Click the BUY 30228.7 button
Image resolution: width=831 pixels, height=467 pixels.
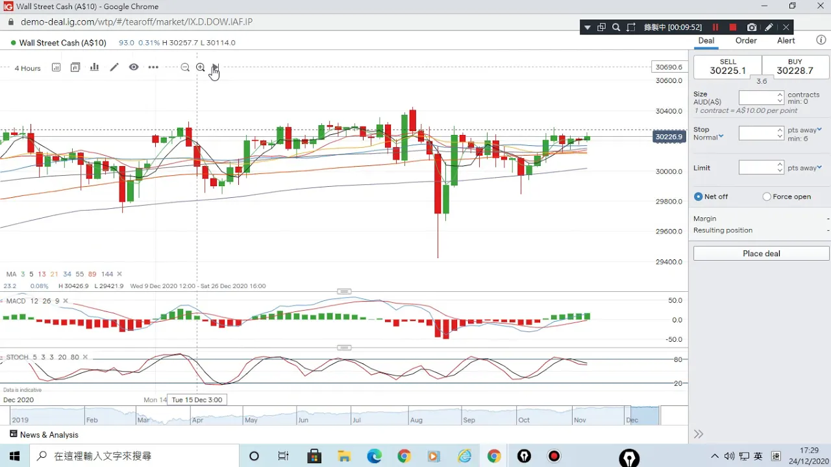tap(795, 67)
